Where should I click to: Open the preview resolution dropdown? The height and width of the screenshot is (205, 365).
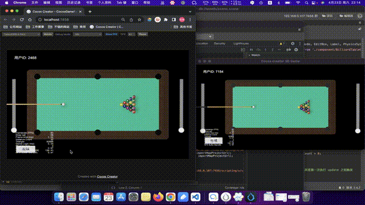tap(21, 34)
